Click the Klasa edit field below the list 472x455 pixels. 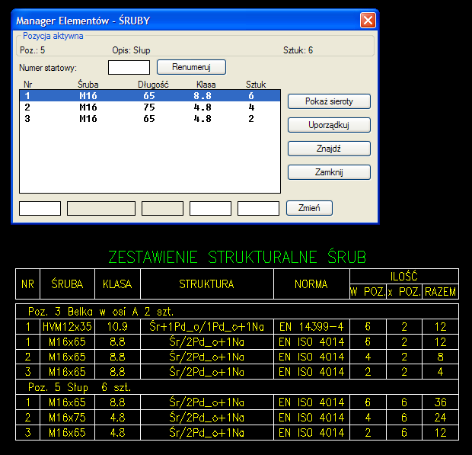210,208
